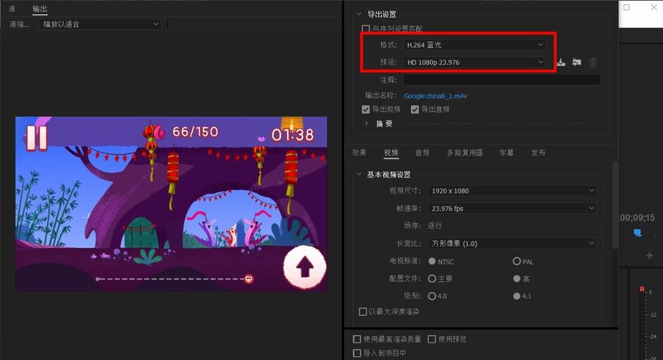The width and height of the screenshot is (663, 360).
Task: Enable render at maximum depth checkbox
Action: [x=362, y=311]
